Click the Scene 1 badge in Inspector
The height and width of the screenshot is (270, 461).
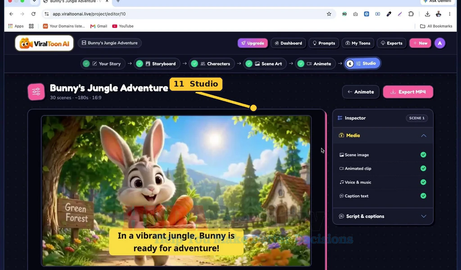click(x=416, y=118)
